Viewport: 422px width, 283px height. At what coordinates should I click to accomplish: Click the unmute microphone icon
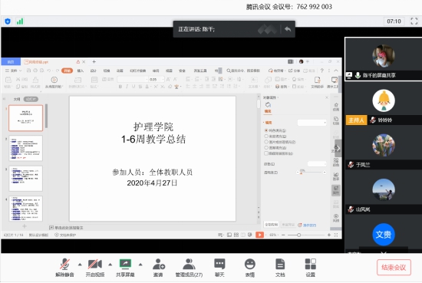(64, 264)
